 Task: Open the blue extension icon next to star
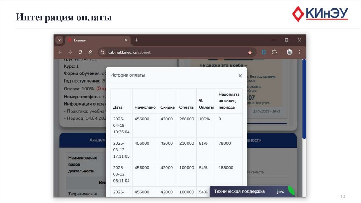pos(264,52)
